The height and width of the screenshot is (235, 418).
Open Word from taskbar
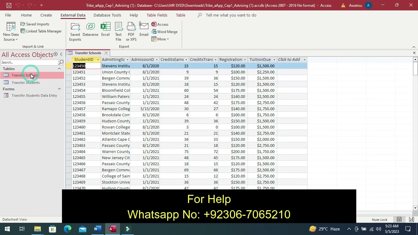[x=97, y=229]
